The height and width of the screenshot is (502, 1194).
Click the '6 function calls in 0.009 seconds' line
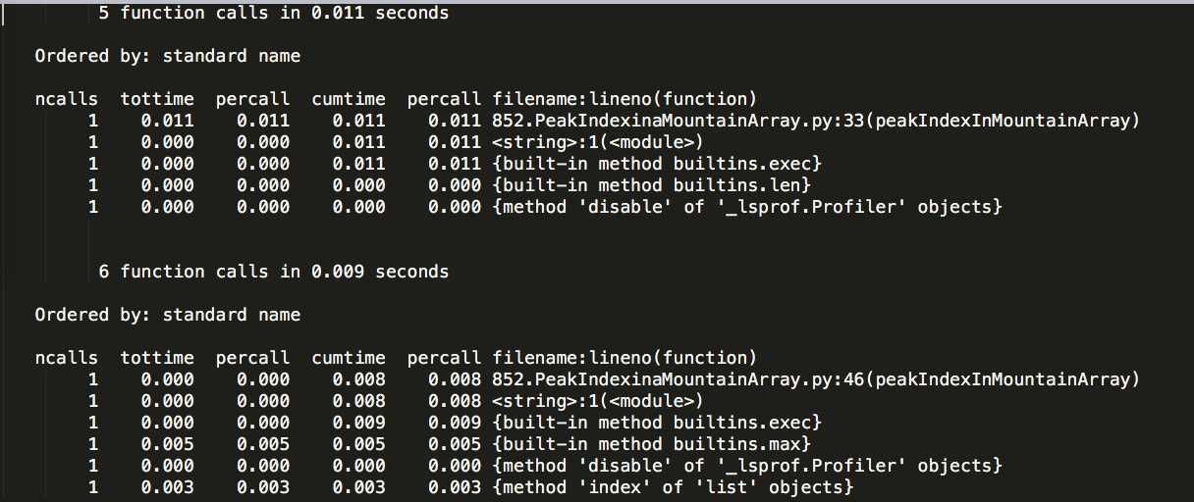[274, 272]
